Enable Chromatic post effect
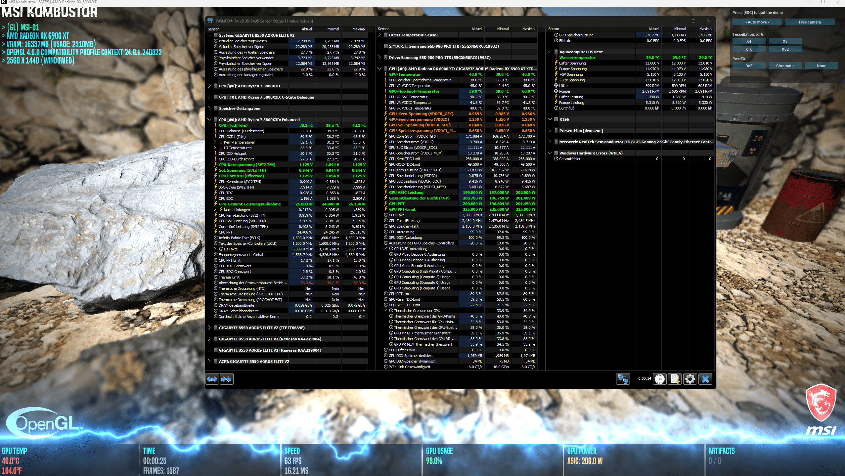 pos(785,66)
